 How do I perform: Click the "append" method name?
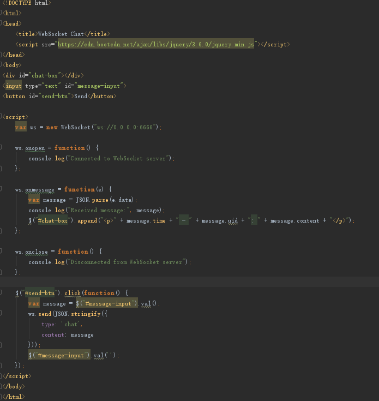(87, 221)
